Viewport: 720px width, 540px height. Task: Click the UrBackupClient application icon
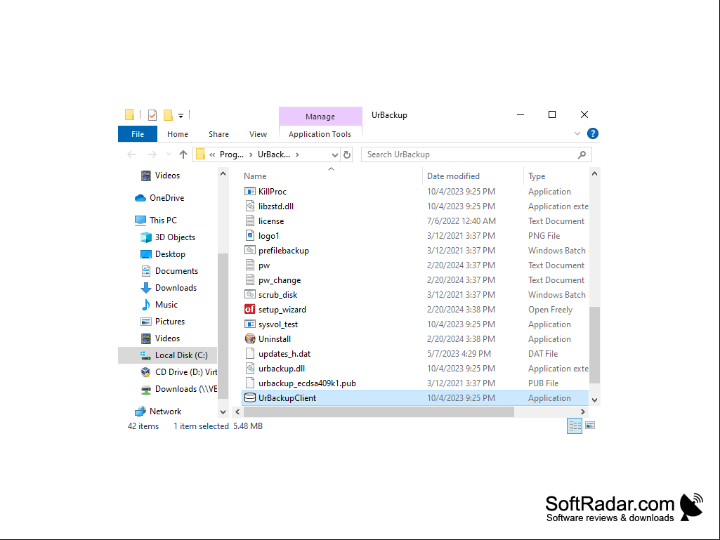point(250,397)
